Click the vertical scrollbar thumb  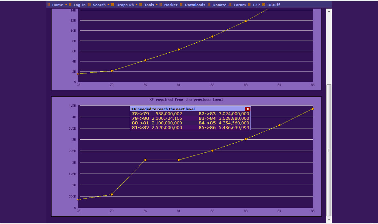329,150
